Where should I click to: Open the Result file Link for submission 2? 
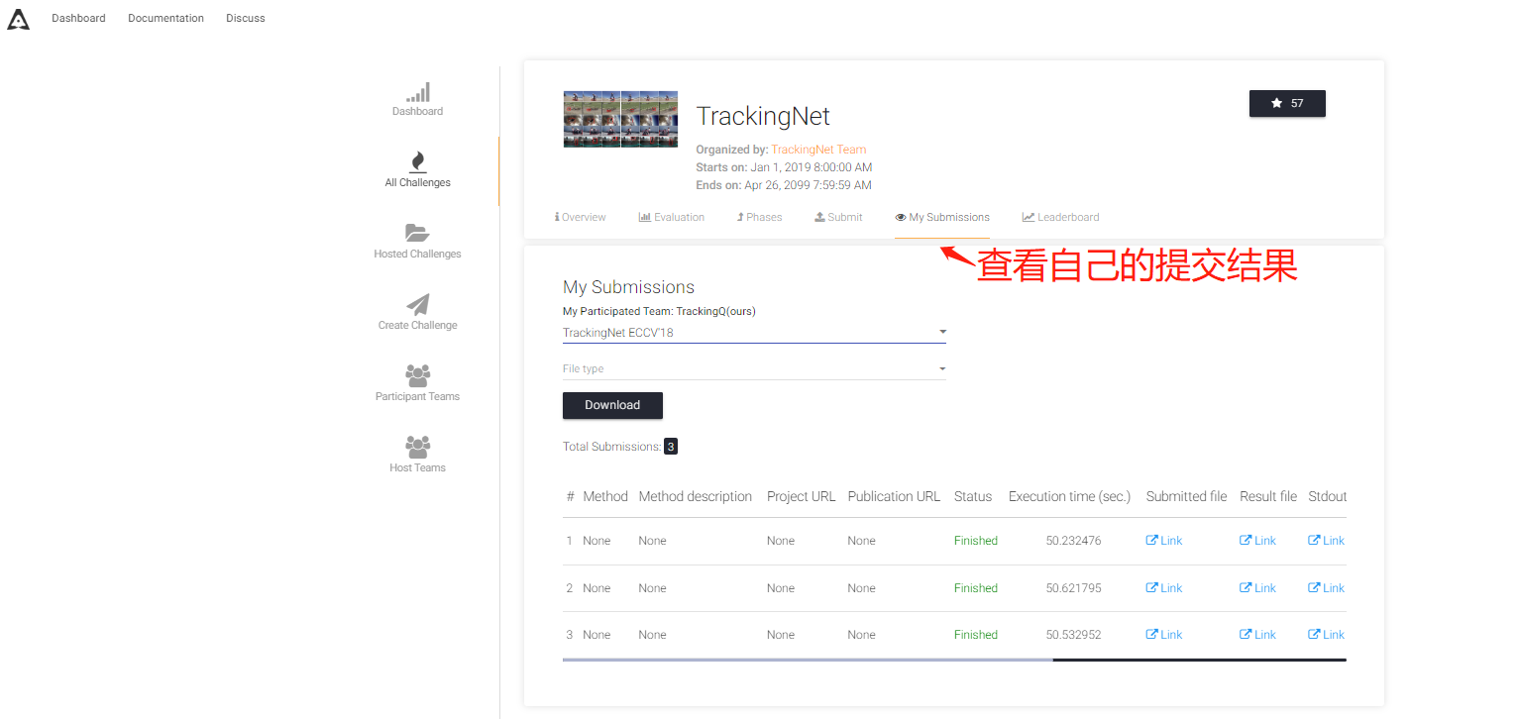pos(1256,587)
